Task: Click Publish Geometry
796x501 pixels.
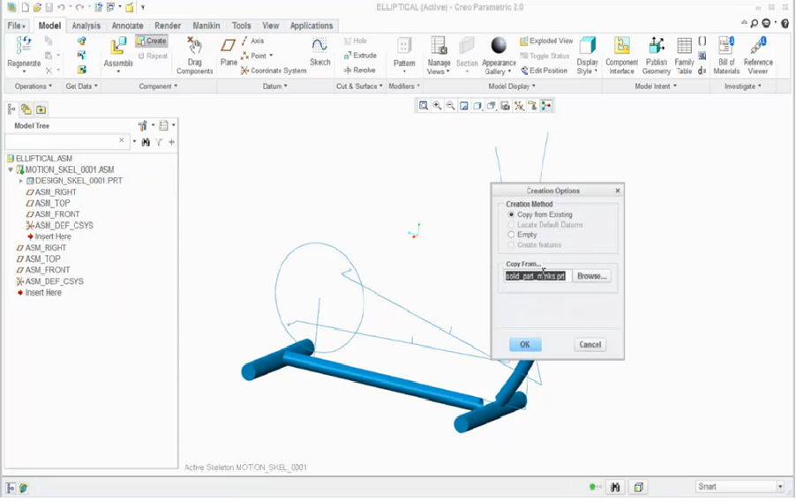Action: pyautogui.click(x=657, y=56)
